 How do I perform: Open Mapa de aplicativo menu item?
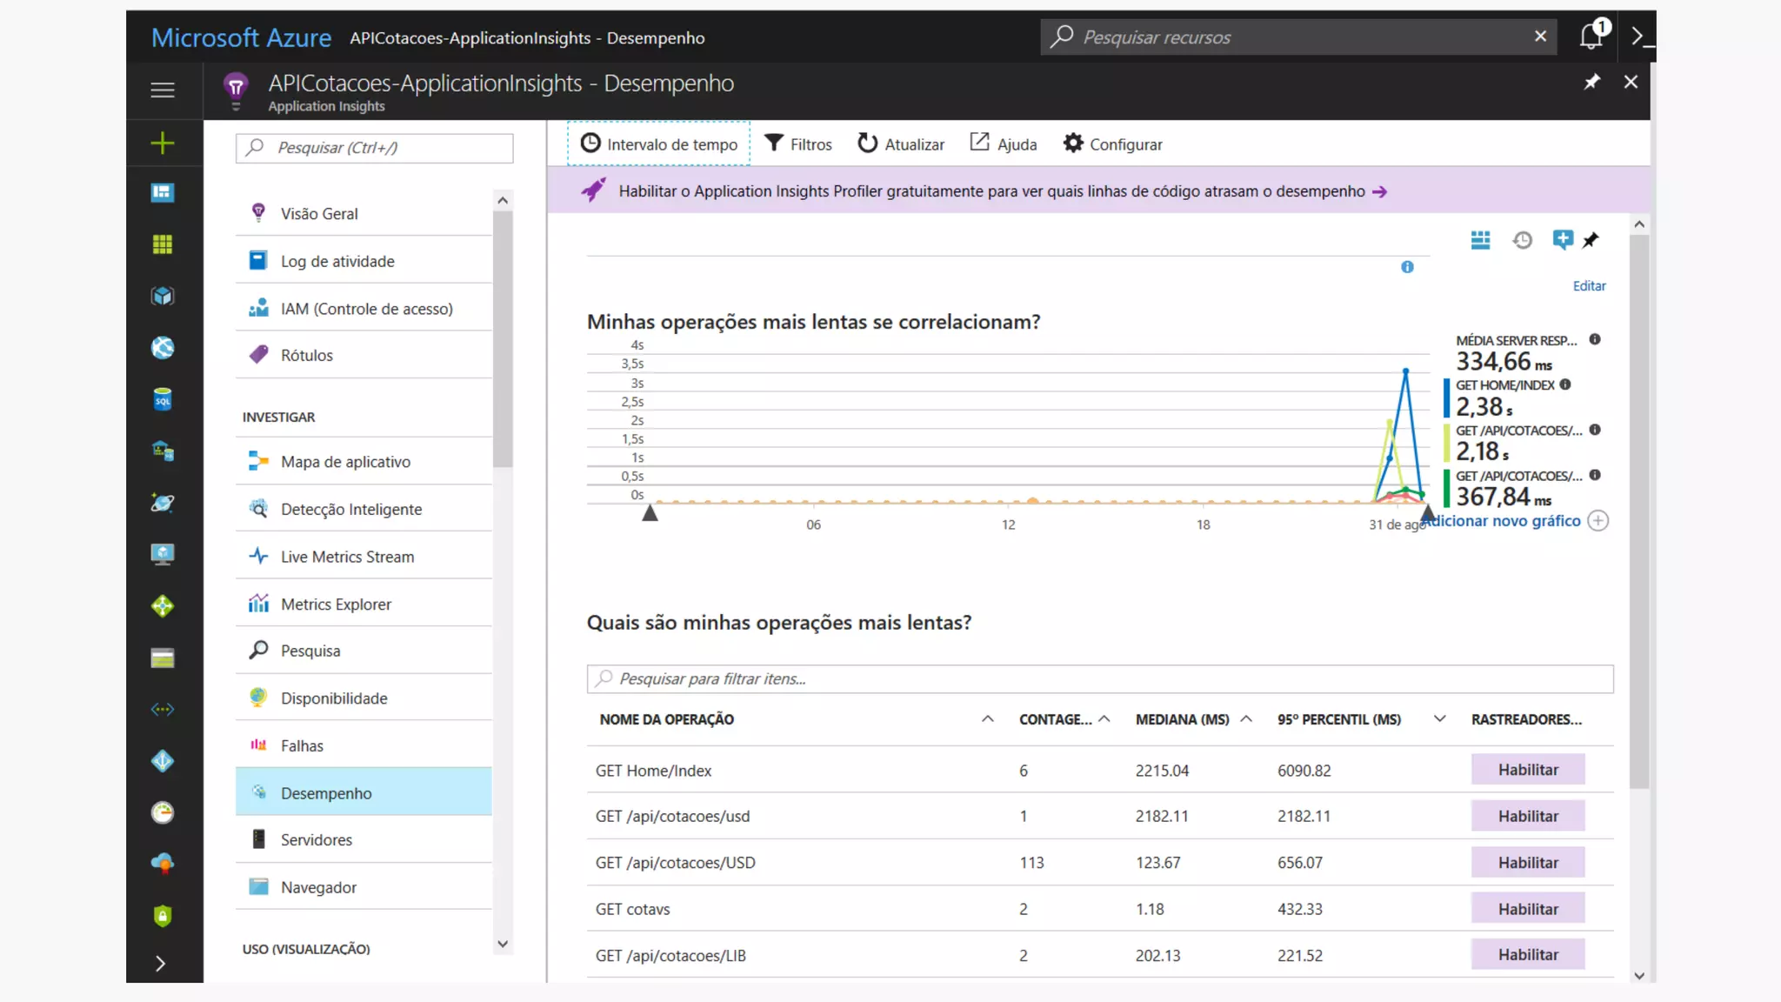364,462
